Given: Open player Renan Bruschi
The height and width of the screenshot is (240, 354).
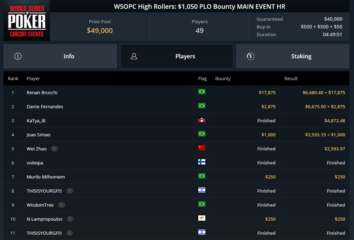Looking at the screenshot, I should tap(42, 92).
